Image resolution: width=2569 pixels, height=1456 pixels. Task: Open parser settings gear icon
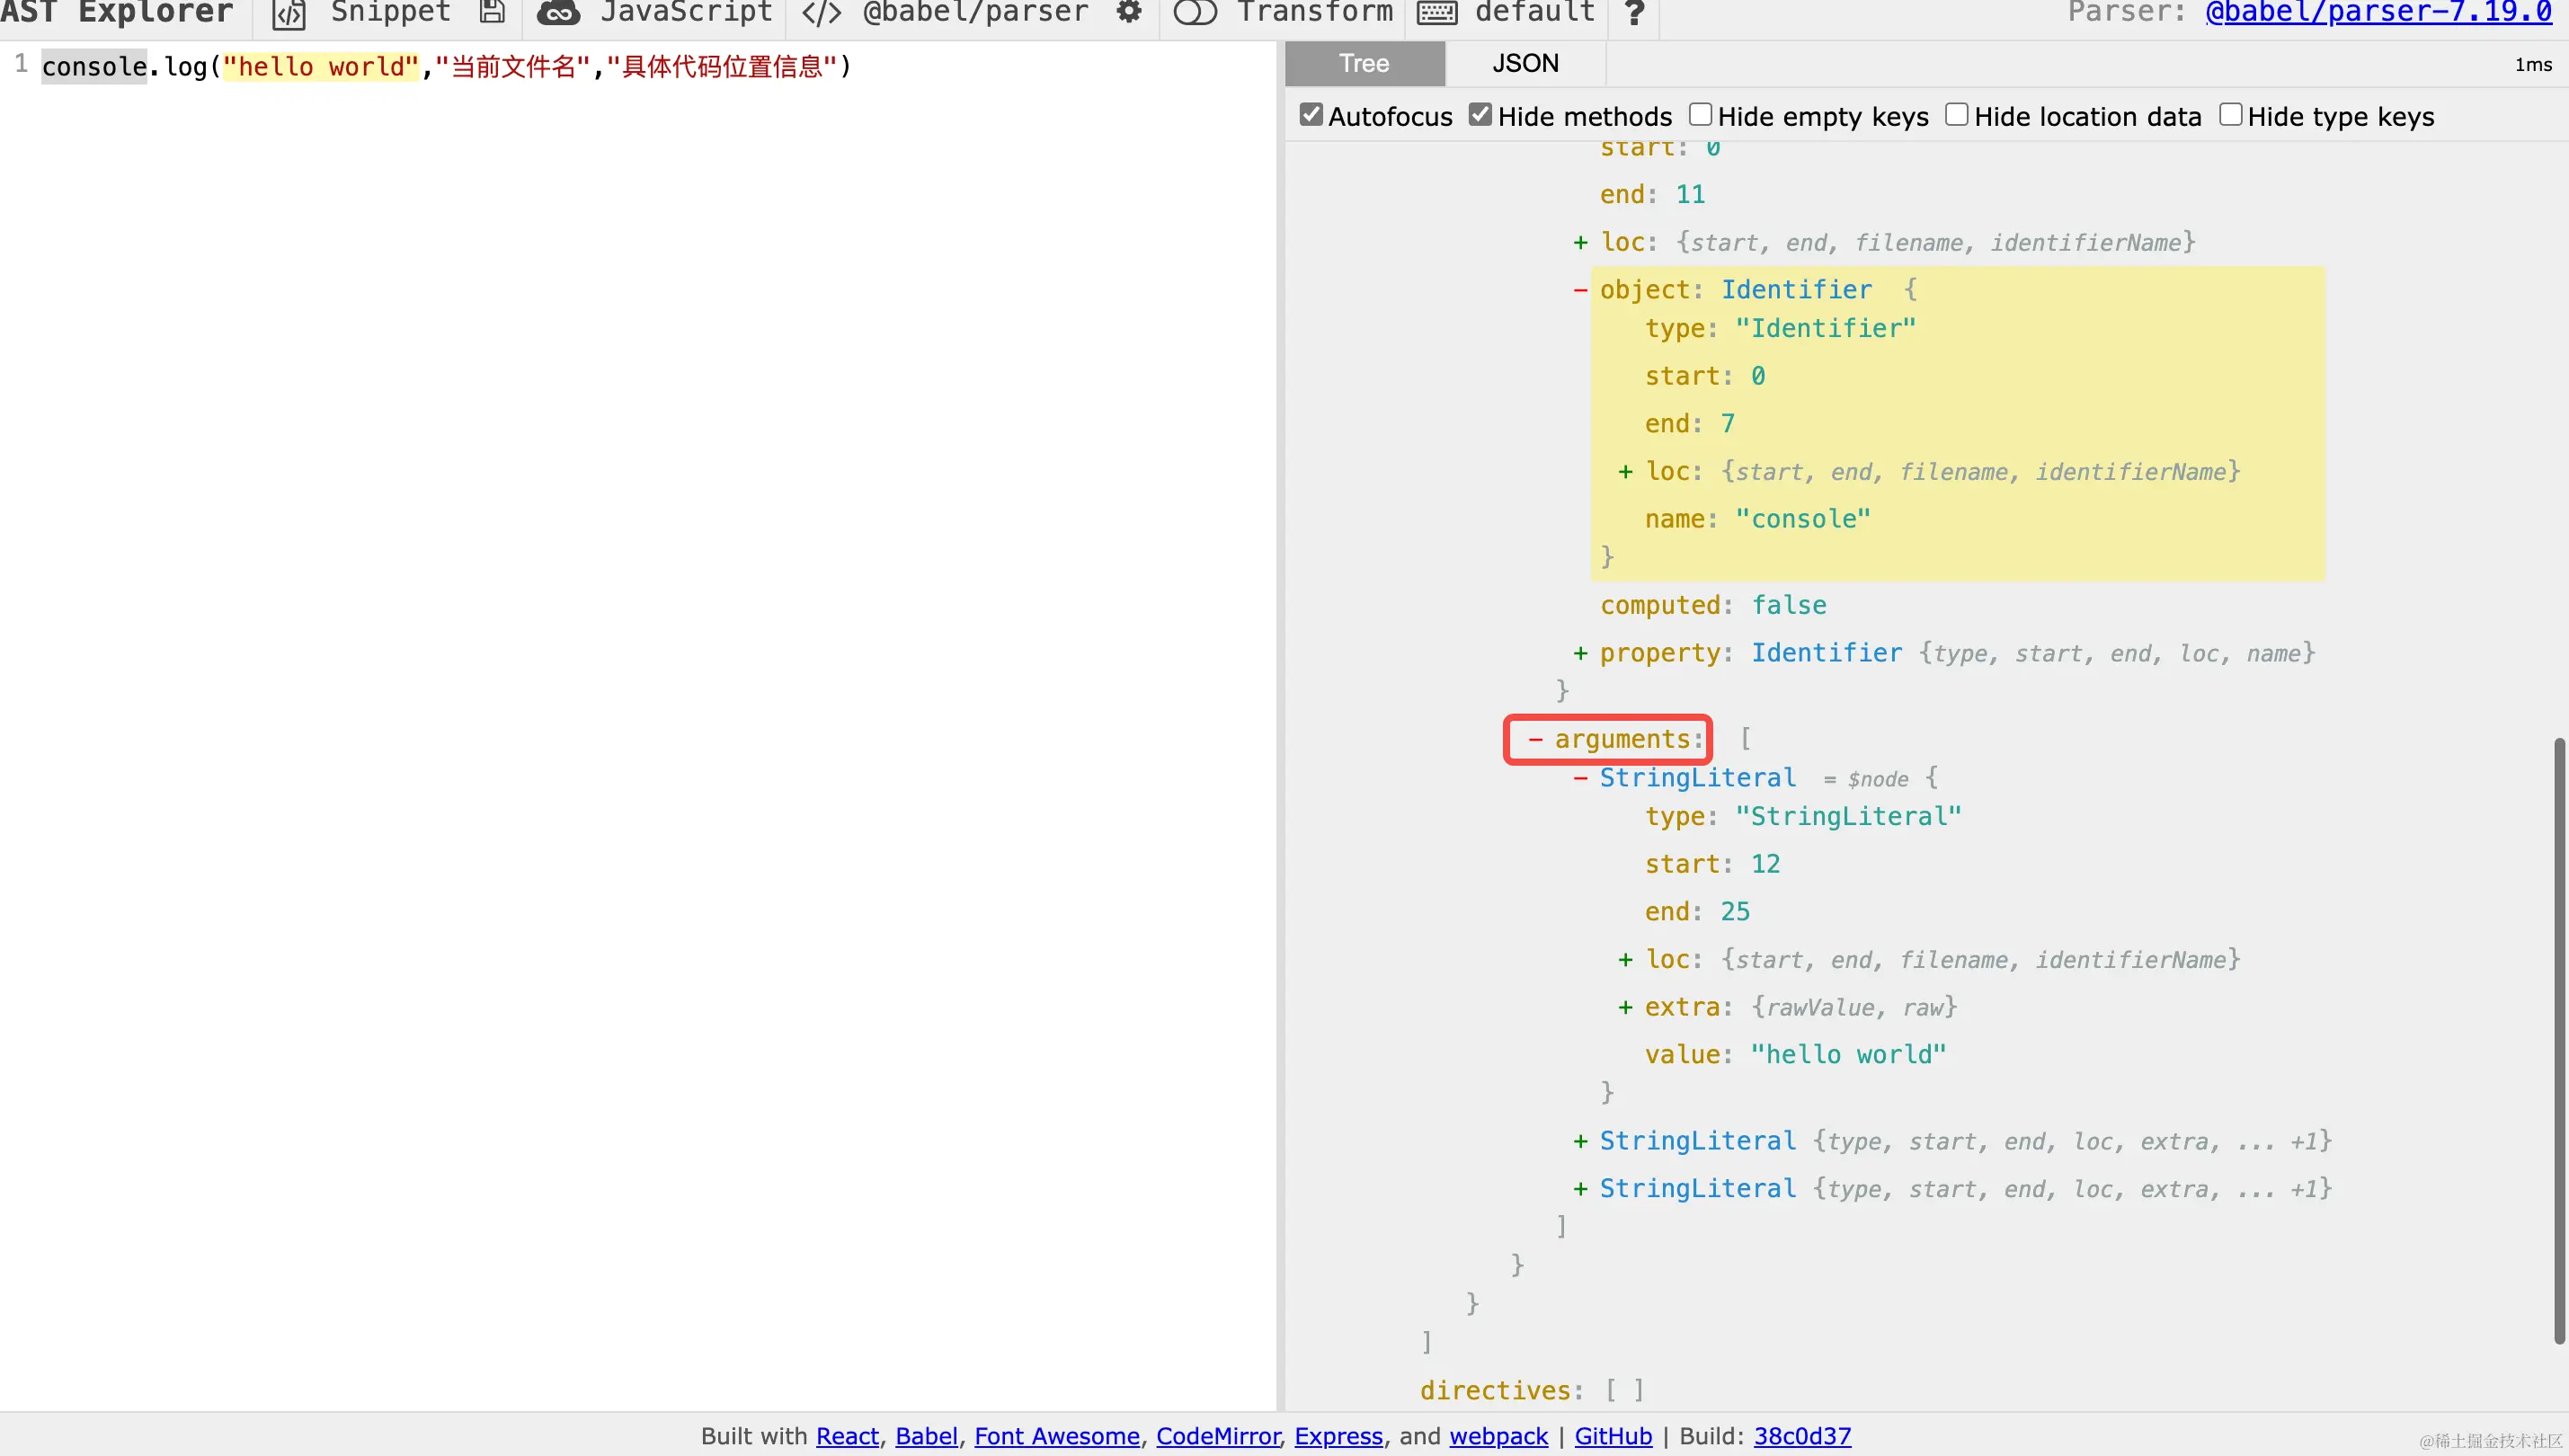coord(1129,12)
